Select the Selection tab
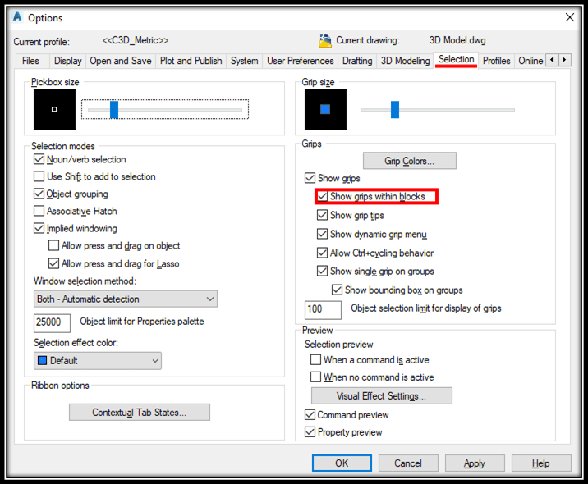Screen dimensions: 588x484 456,60
